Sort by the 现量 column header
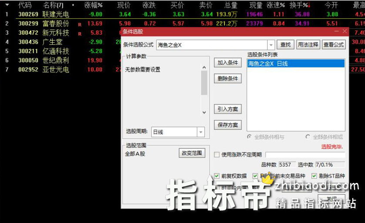 click(x=256, y=5)
